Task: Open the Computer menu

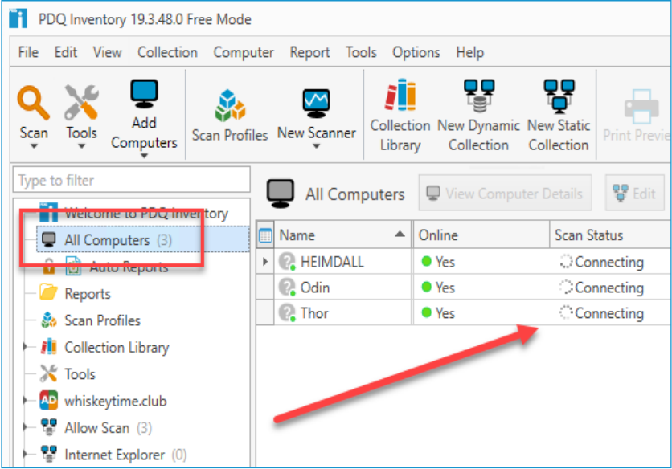Action: pyautogui.click(x=244, y=52)
